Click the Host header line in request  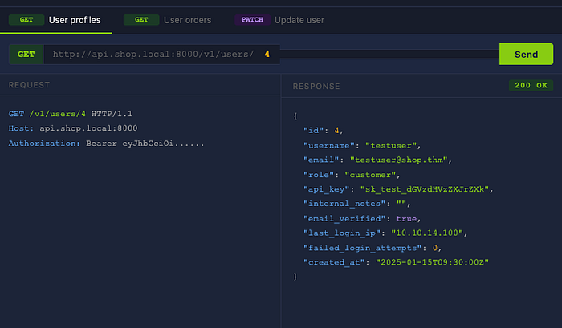click(73, 128)
